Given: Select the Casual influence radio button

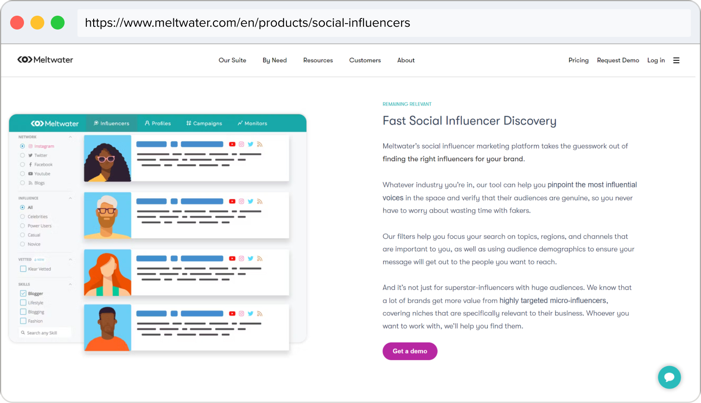Looking at the screenshot, I should click(22, 235).
